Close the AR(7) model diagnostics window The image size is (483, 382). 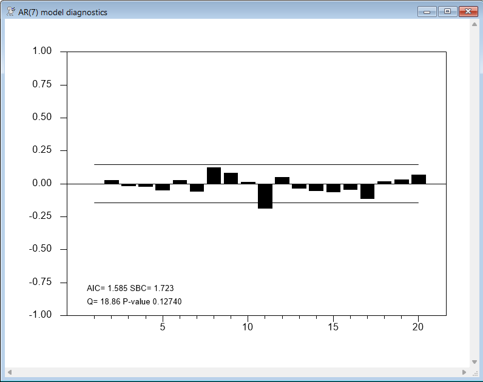[467, 12]
